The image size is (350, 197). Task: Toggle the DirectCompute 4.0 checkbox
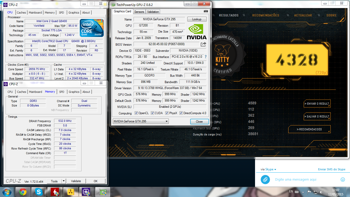click(x=181, y=113)
